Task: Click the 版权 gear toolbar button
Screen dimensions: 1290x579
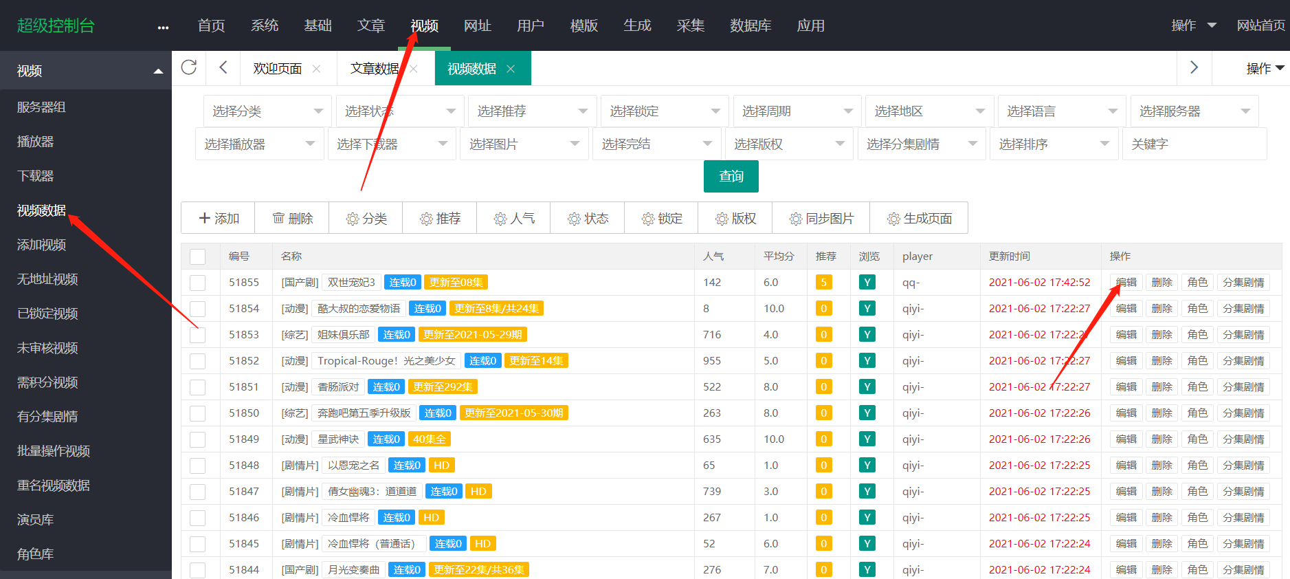Action: (735, 218)
